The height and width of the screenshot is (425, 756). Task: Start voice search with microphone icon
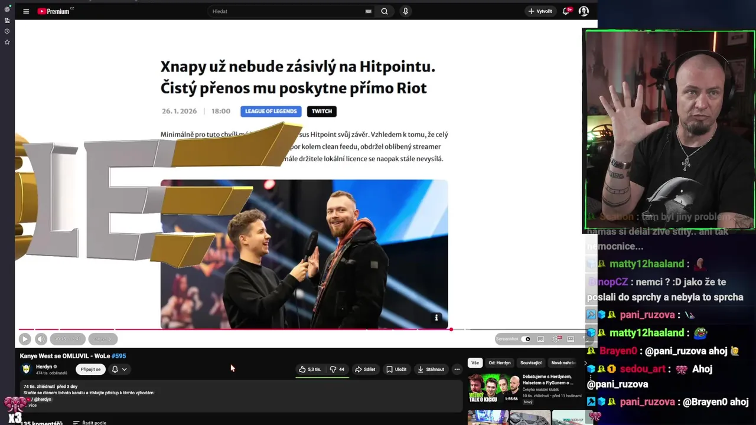pos(405,11)
